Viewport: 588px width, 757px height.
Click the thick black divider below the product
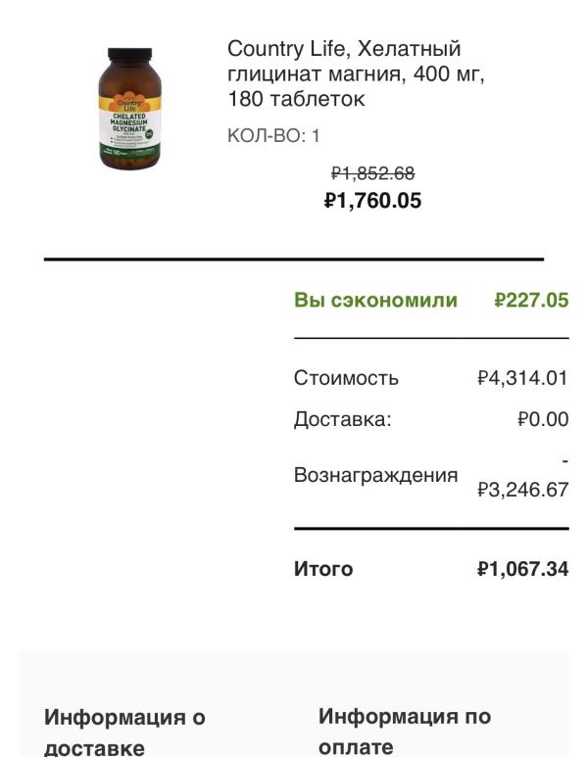[x=294, y=260]
